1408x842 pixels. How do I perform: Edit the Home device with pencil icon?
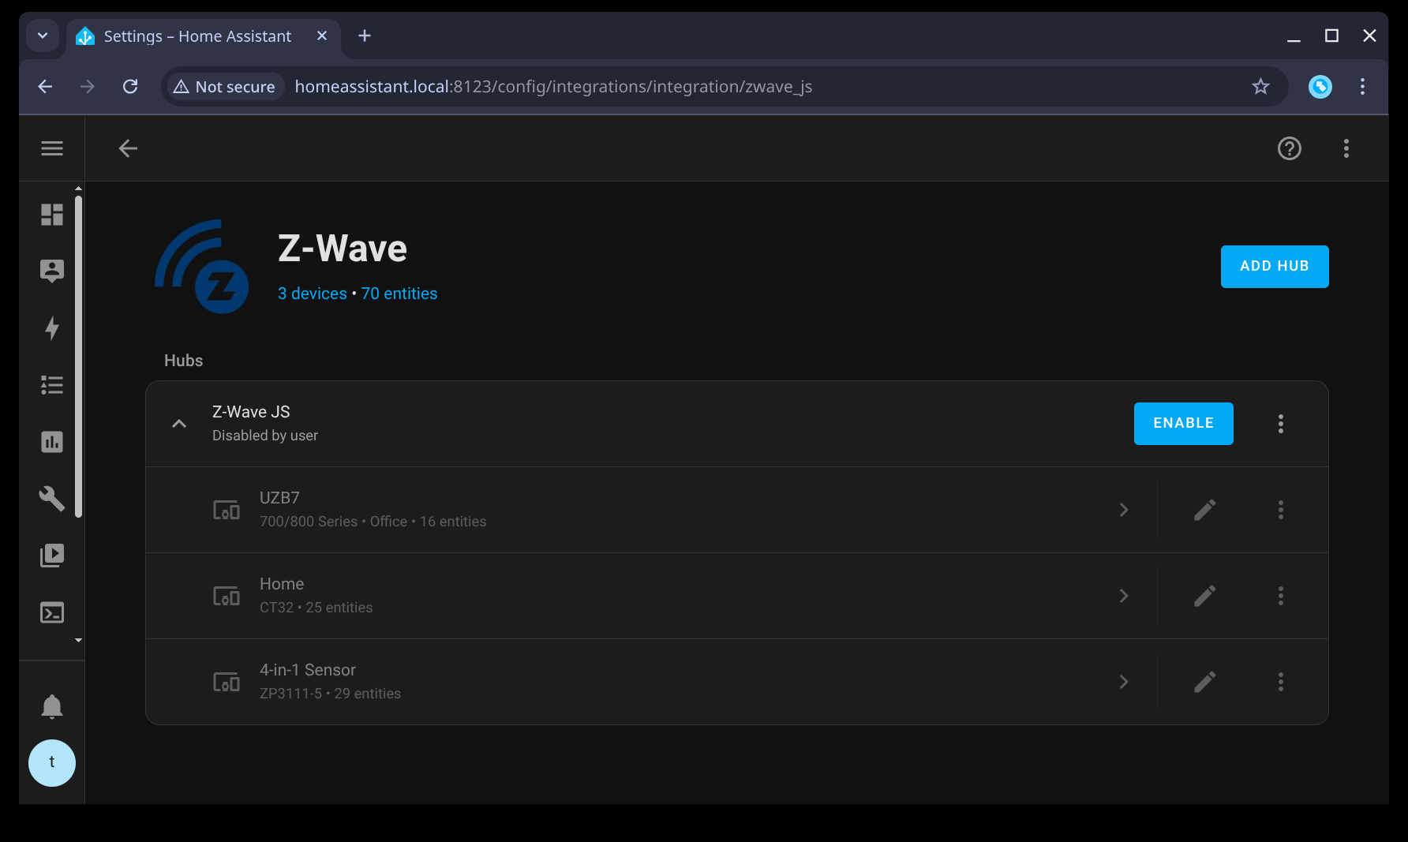tap(1204, 596)
